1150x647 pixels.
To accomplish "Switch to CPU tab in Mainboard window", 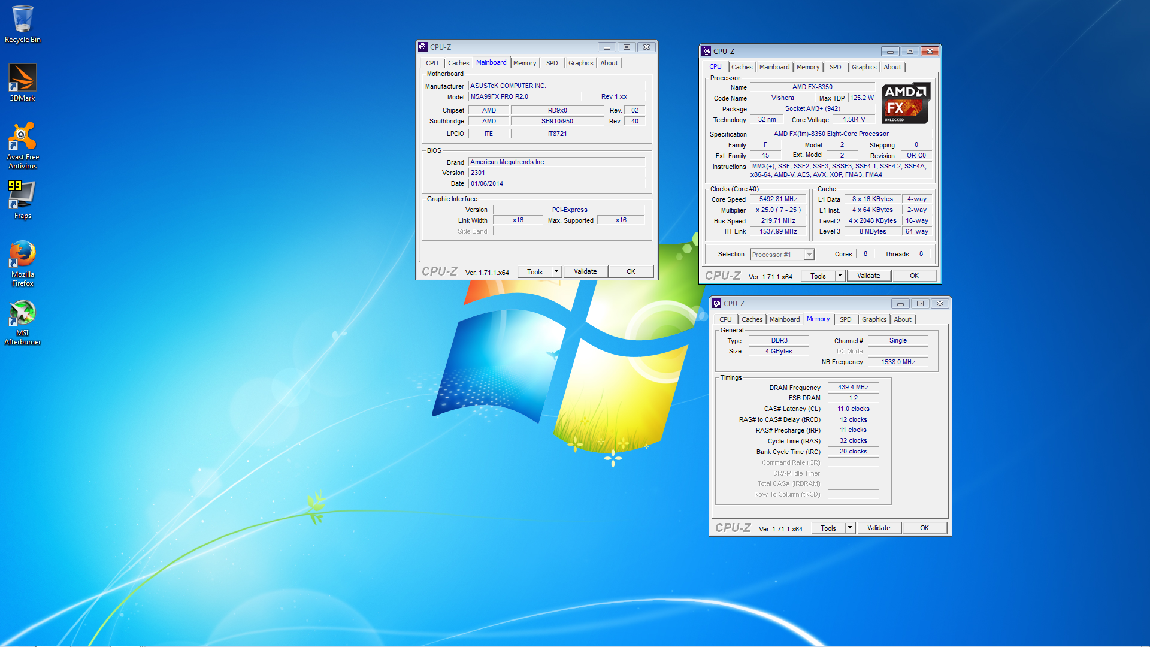I will (432, 63).
